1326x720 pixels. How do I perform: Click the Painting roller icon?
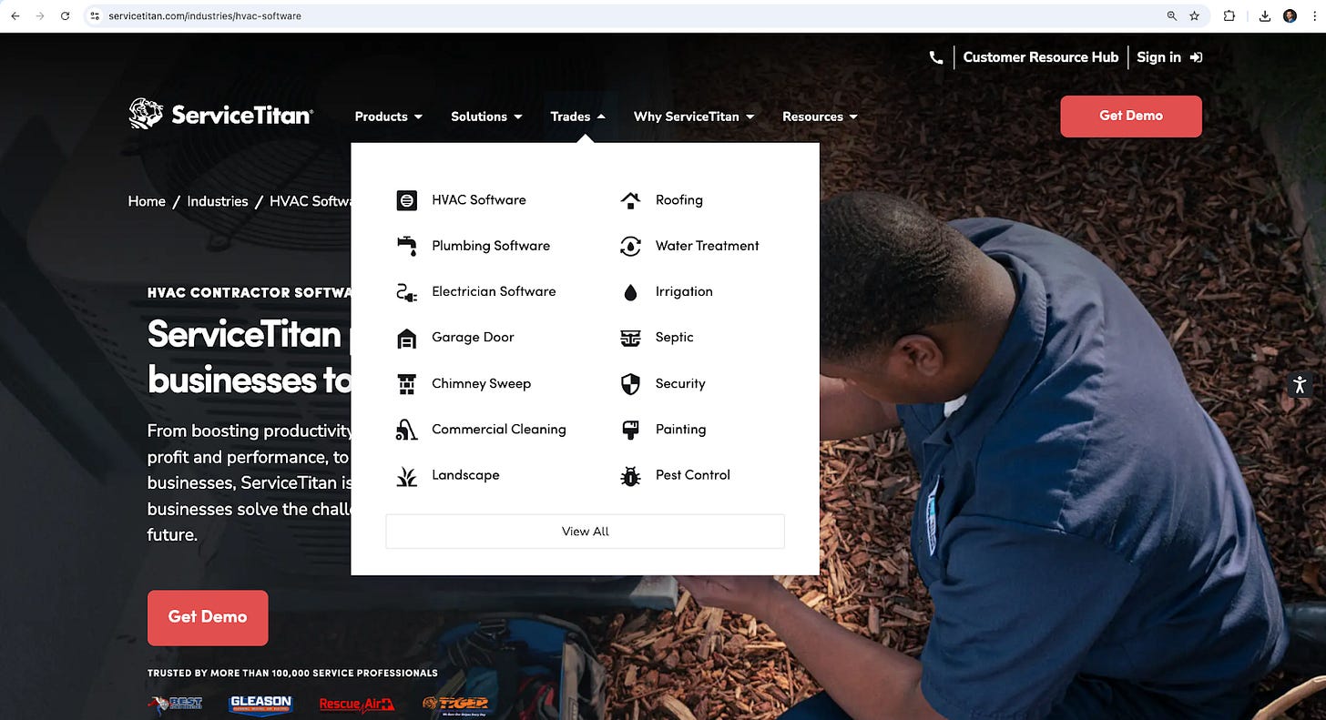coord(630,430)
